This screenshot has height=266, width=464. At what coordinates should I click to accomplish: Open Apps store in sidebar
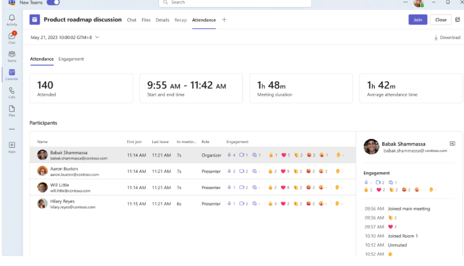point(12,147)
